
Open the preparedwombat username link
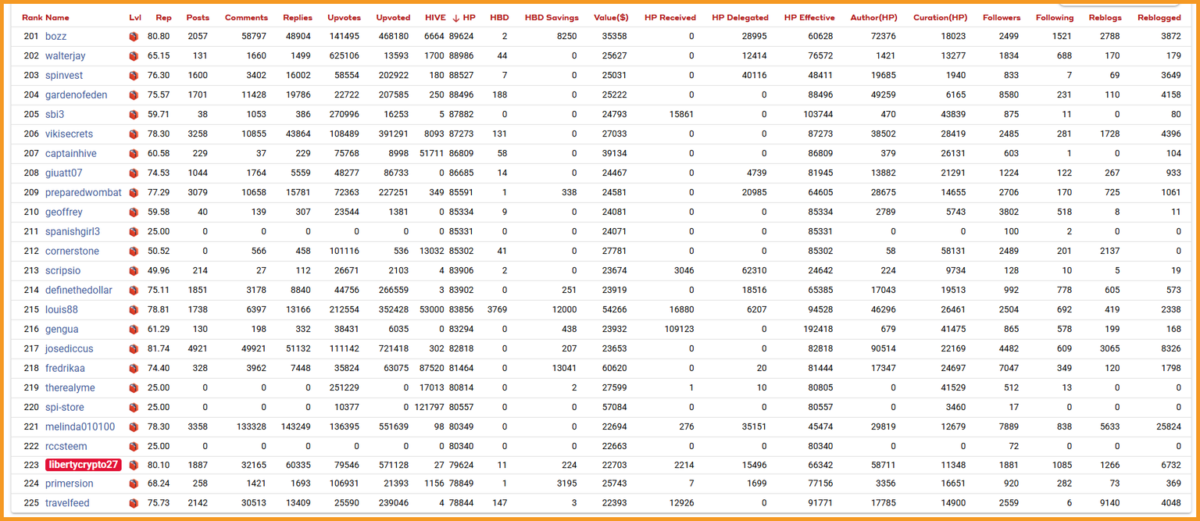[84, 193]
